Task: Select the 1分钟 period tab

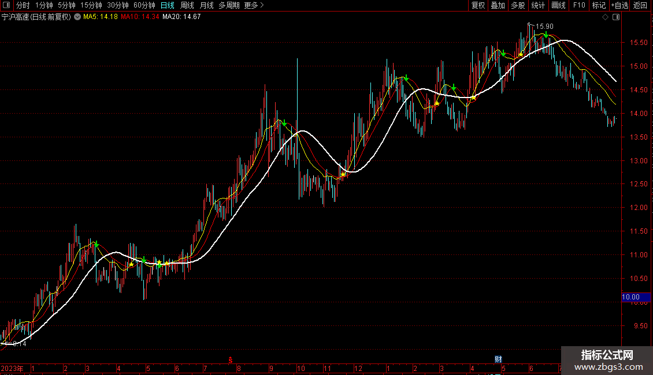Action: coord(44,5)
